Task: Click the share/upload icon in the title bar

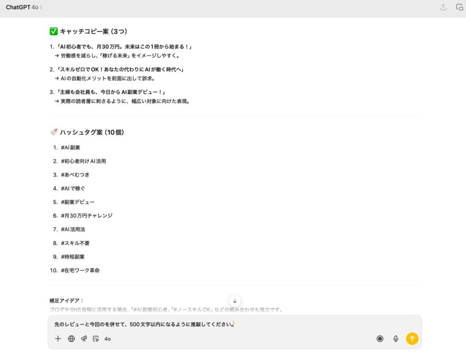Action: [x=443, y=7]
